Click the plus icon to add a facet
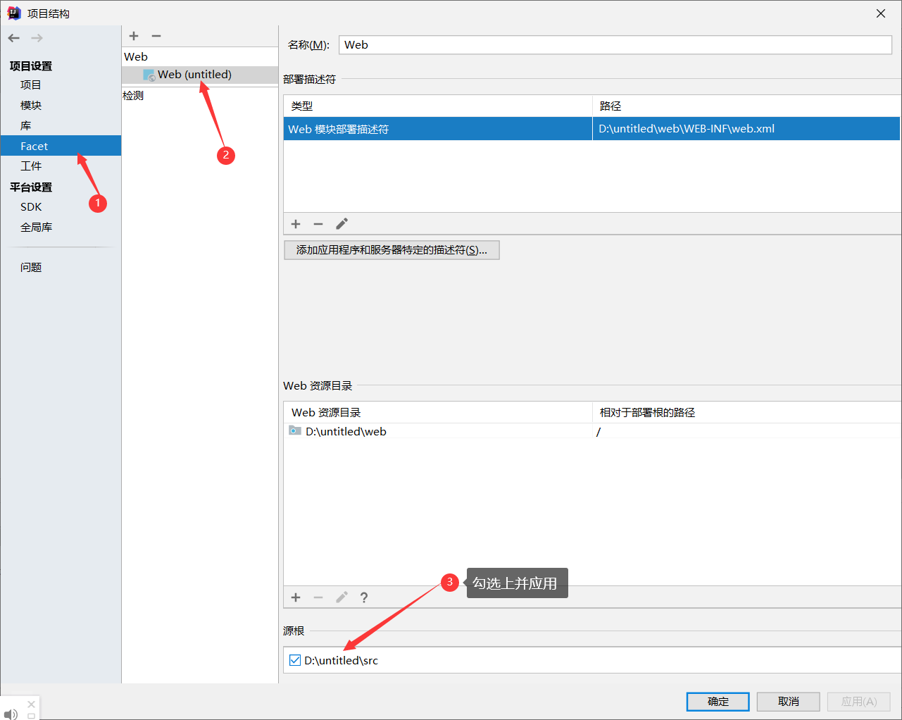The image size is (902, 720). tap(133, 35)
